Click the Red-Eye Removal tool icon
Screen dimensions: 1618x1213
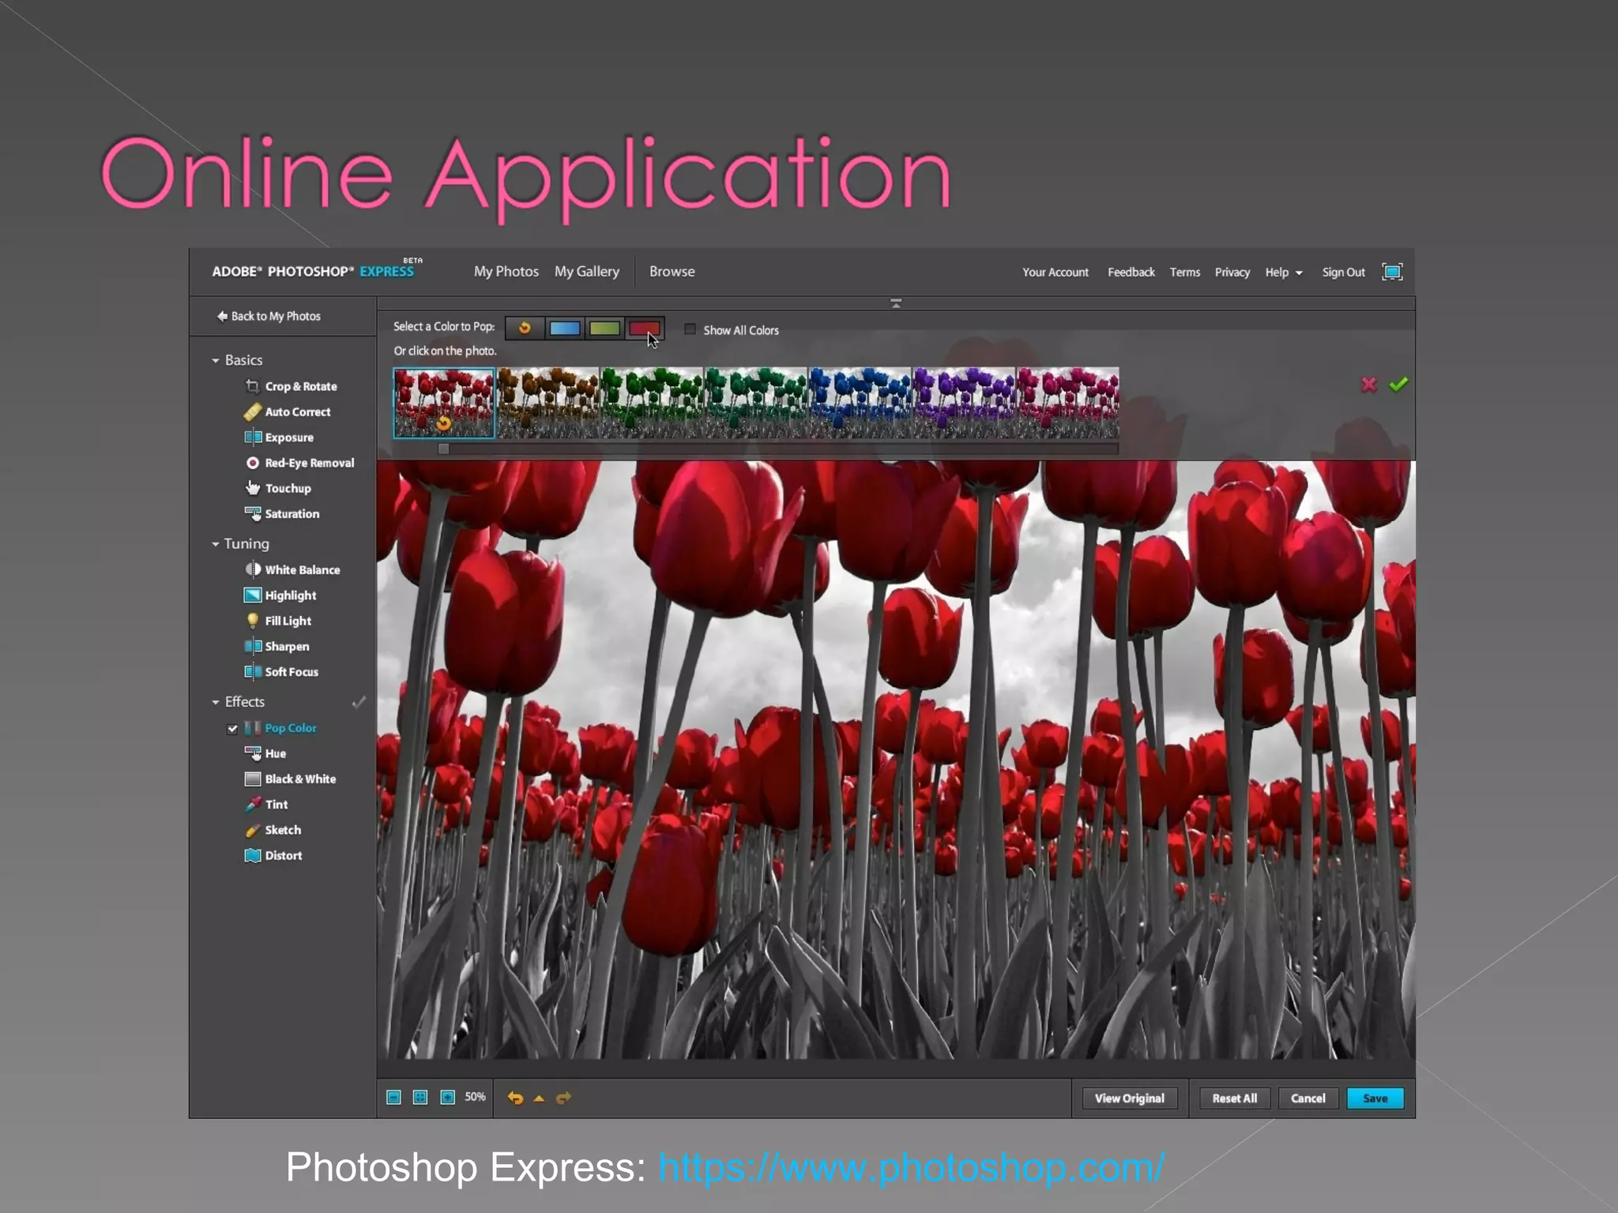253,463
